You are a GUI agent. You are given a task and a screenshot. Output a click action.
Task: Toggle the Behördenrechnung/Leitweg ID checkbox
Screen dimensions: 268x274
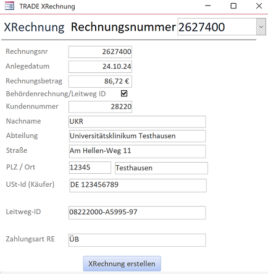tap(124, 93)
